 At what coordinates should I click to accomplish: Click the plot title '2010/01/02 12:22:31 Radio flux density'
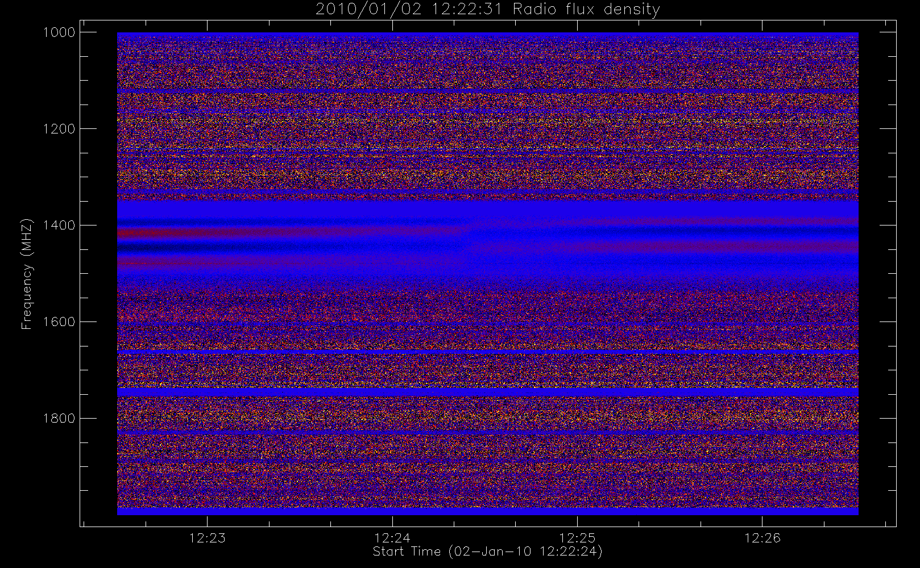coord(488,10)
